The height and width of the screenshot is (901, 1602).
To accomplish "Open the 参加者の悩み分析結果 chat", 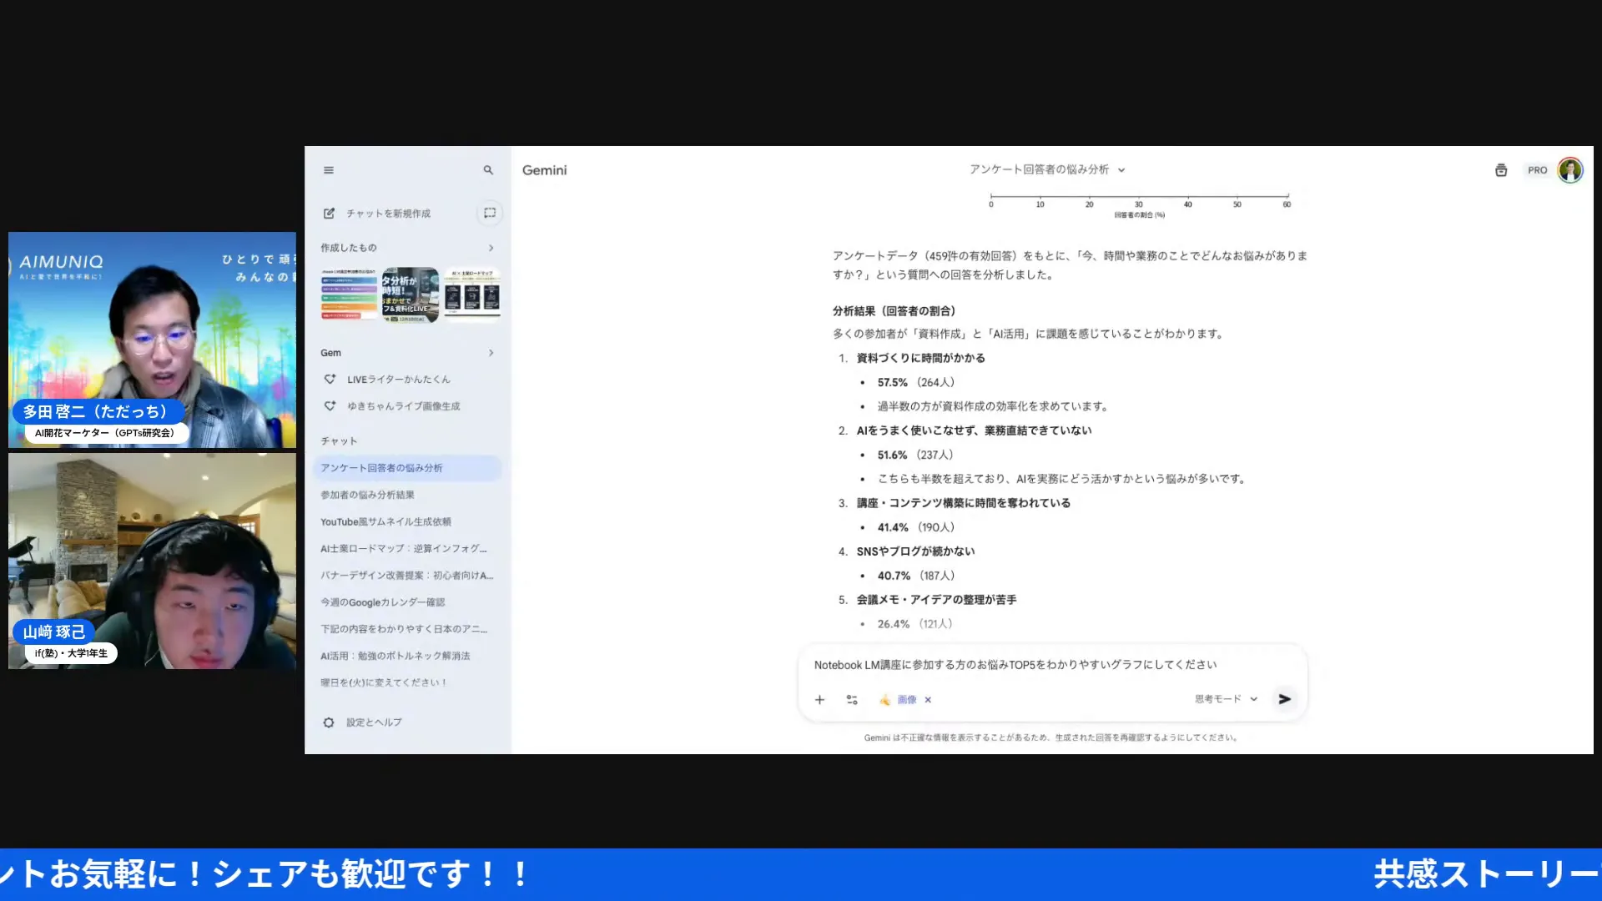I will pos(380,494).
